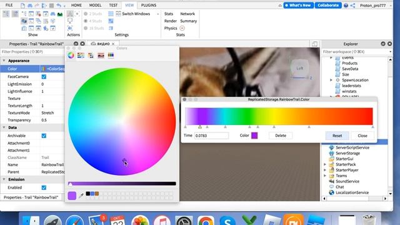The width and height of the screenshot is (400, 225).
Task: Click the help question mark icon
Action: coord(346,6)
